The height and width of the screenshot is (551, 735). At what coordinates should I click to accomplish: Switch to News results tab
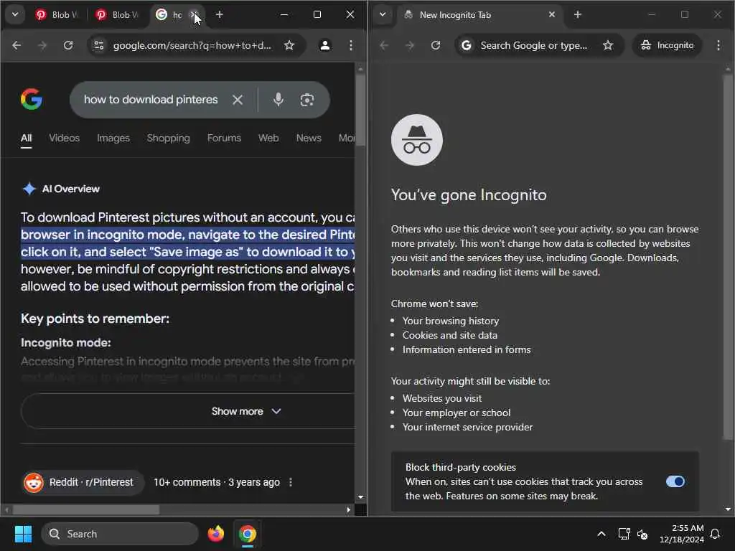(x=309, y=138)
